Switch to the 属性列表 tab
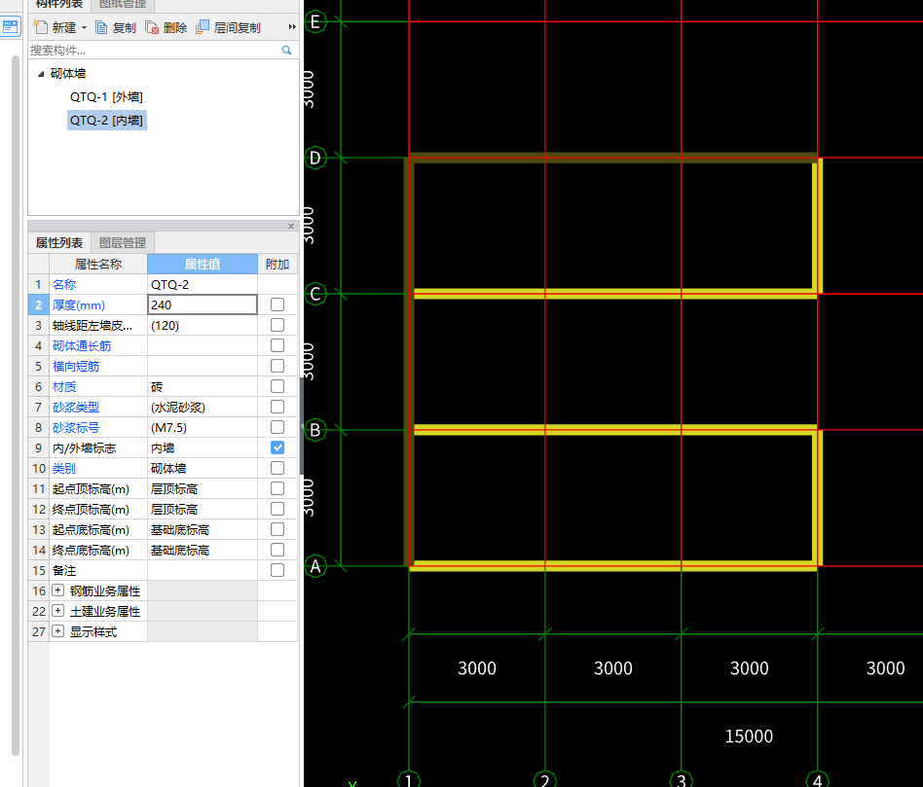Viewport: 923px width, 787px height. pos(58,243)
